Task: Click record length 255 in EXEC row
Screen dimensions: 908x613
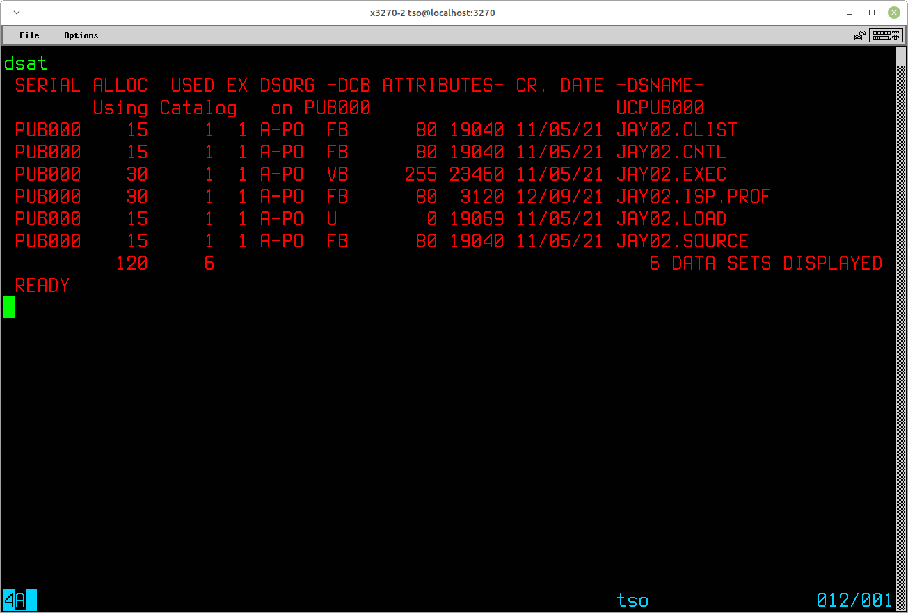Action: [x=421, y=174]
